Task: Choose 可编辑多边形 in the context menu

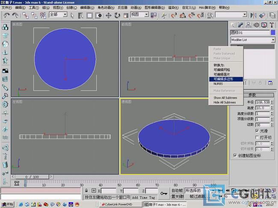Action: (x=226, y=79)
